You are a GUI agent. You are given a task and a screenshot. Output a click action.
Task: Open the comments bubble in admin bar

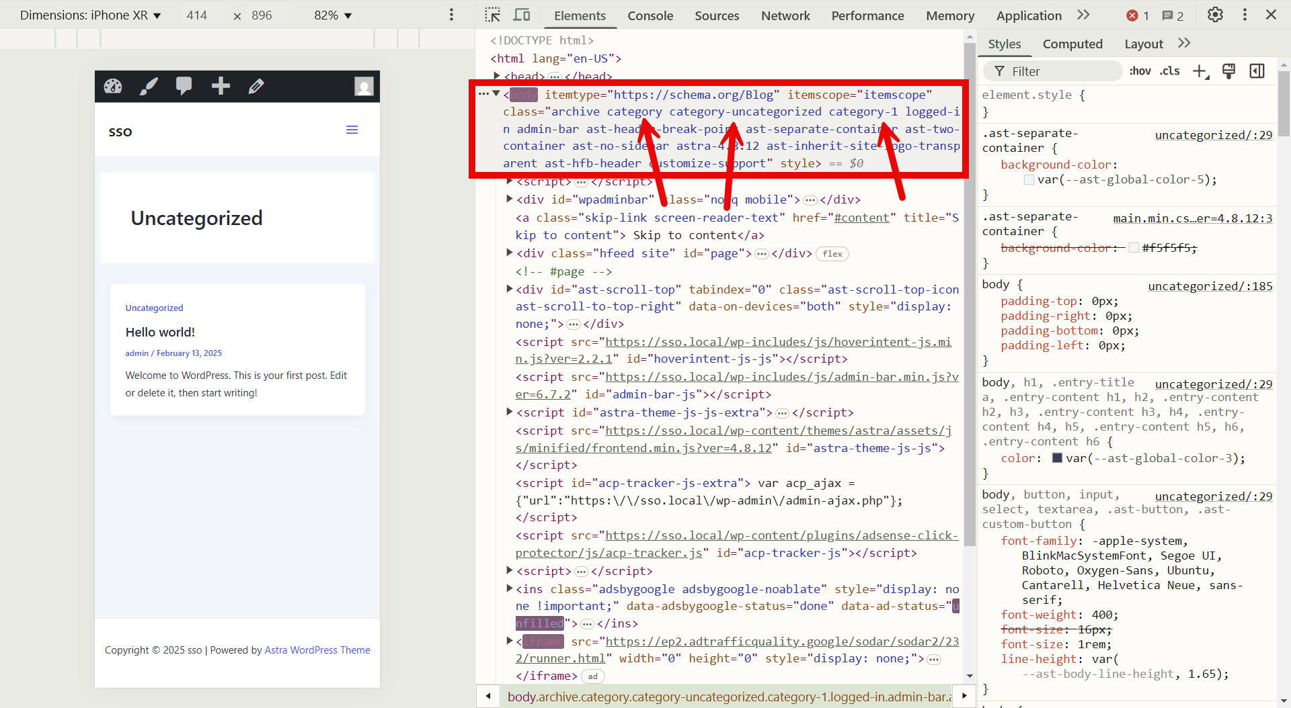coord(184,85)
